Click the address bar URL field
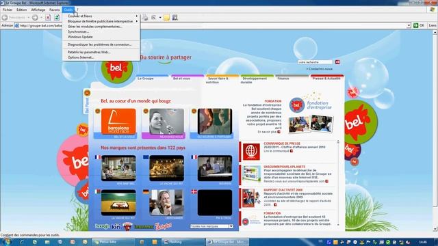 [x=212, y=25]
